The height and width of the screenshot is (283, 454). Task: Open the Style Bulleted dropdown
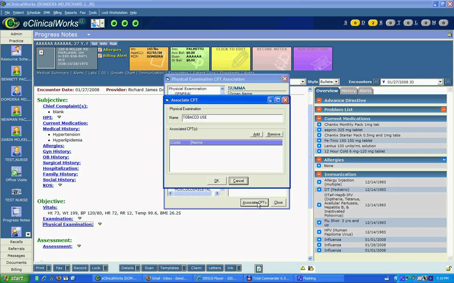coord(336,82)
